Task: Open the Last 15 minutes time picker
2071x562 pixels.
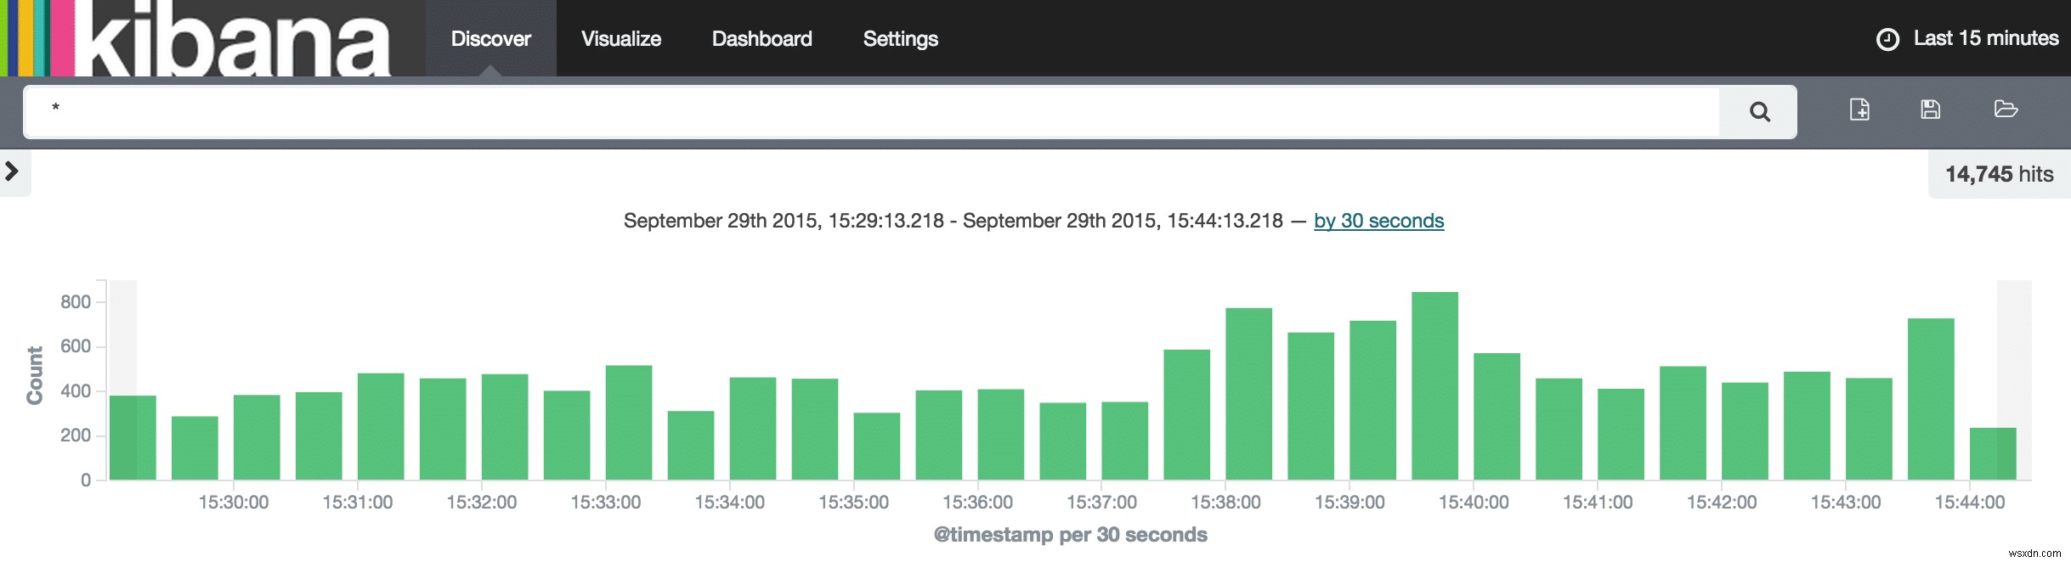Action: [x=1985, y=38]
